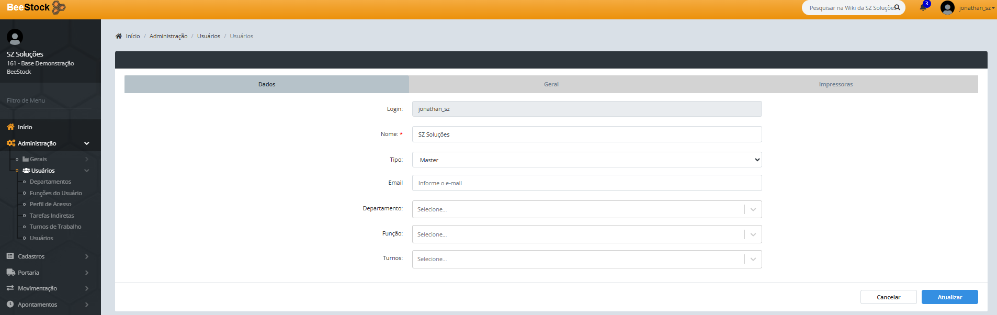Click the Portaria truck icon

click(x=10, y=273)
